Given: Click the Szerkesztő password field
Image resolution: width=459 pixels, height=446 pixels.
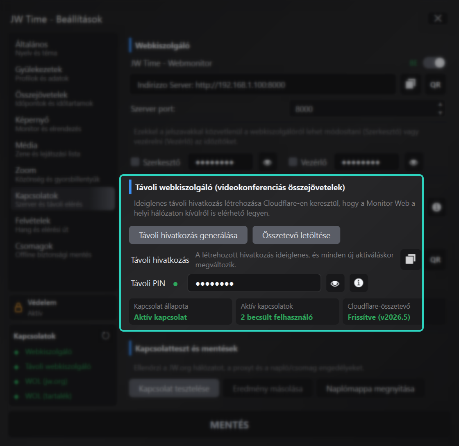Looking at the screenshot, I should pyautogui.click(x=220, y=162).
